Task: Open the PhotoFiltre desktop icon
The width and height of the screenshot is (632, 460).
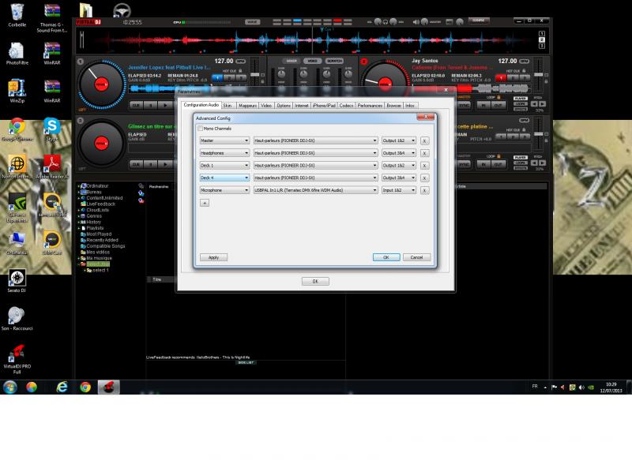Action: 17,54
